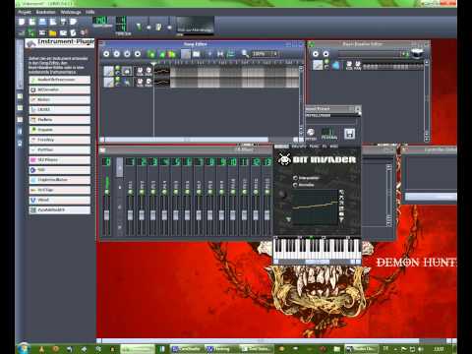
Task: Select SF2 Player plugin in list
Action: tap(60, 160)
